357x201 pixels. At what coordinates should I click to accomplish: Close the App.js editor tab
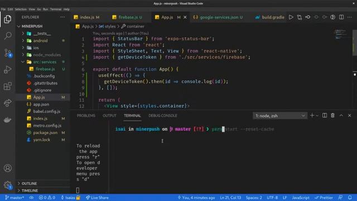(x=185, y=17)
